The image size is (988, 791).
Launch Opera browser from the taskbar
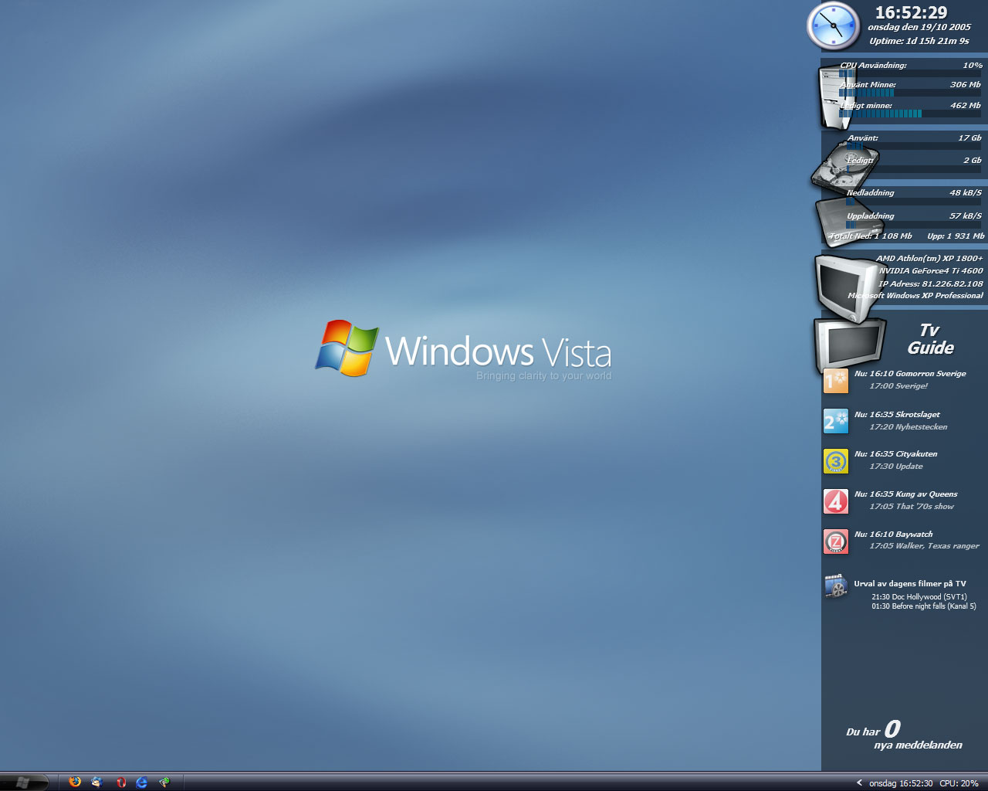pos(121,783)
